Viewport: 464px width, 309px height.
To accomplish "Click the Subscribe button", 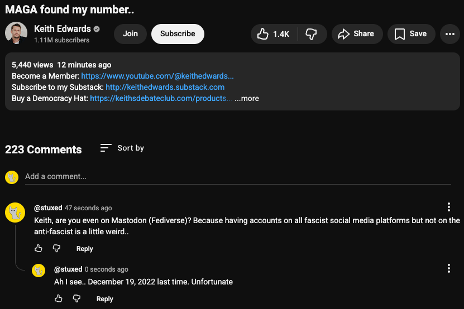I will click(178, 34).
